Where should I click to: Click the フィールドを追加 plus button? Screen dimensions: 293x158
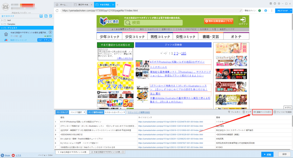(x=282, y=112)
